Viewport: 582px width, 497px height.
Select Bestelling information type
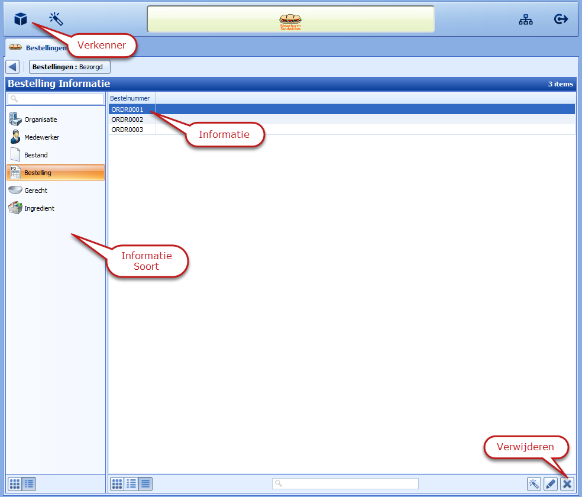[x=56, y=173]
